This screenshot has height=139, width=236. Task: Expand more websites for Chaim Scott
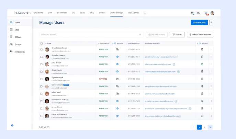[x=178, y=72]
